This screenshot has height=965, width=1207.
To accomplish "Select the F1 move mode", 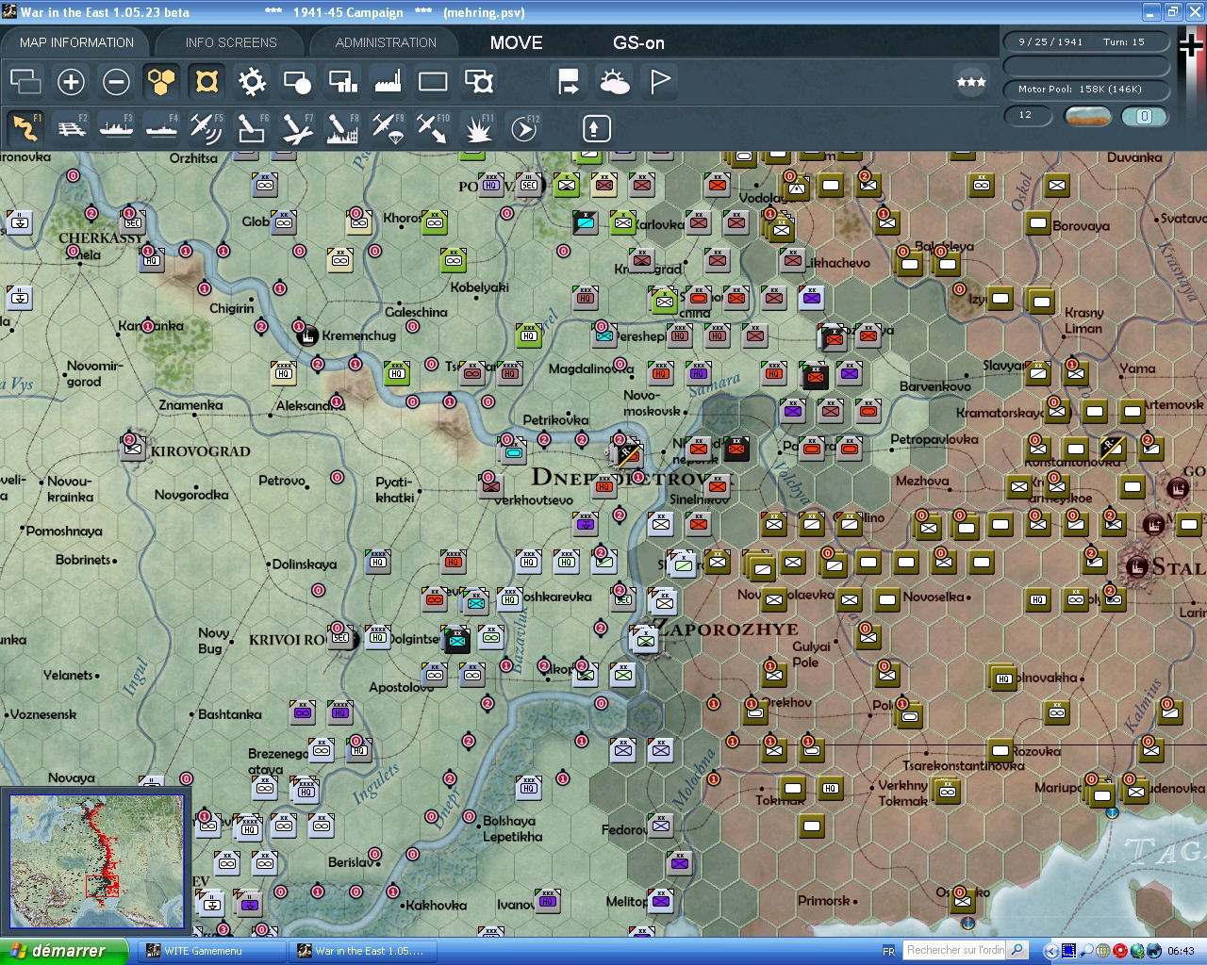I will [x=25, y=128].
